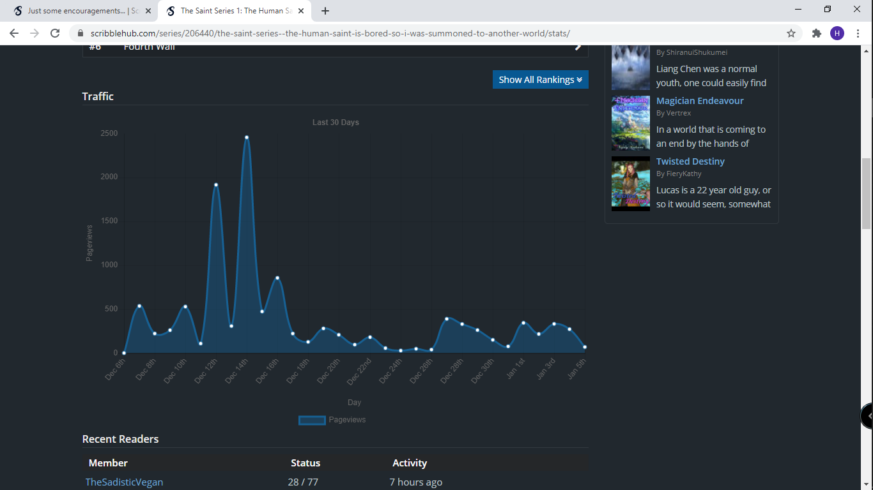This screenshot has height=490, width=873.
Task: Open Chrome's three-dot menu
Action: [x=858, y=33]
